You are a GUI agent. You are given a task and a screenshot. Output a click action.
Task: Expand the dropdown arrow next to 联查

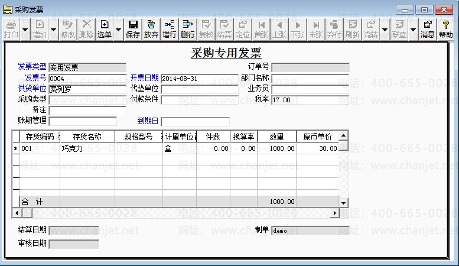coord(413,30)
